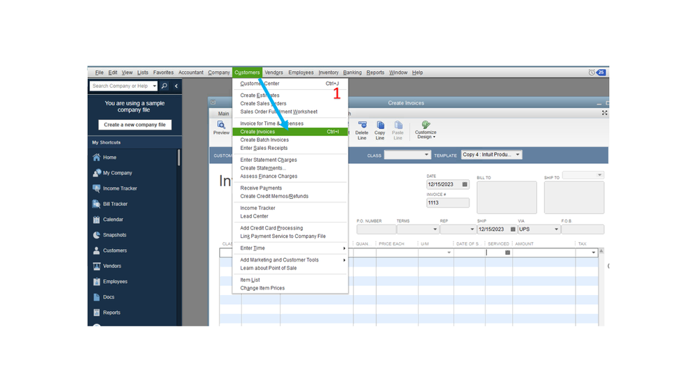Image resolution: width=697 pixels, height=392 pixels.
Task: Open the Serviced column calendar icon
Action: point(508,252)
